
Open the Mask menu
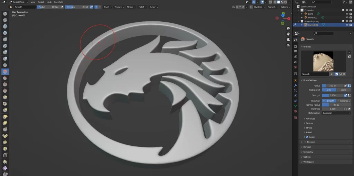point(49,2)
